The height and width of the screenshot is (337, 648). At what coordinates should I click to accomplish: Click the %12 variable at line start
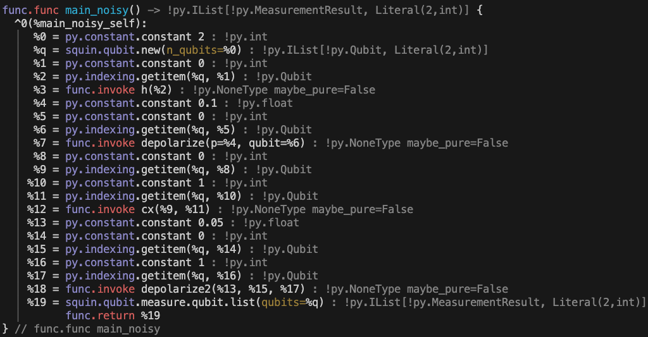37,209
